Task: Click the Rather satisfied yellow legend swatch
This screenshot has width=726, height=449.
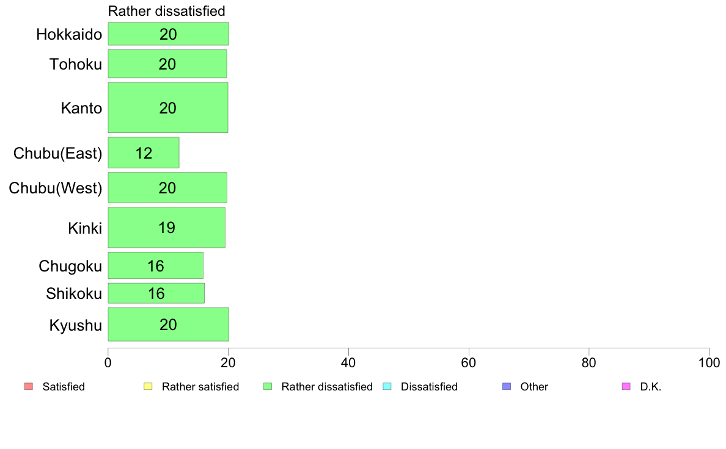Action: (x=148, y=386)
